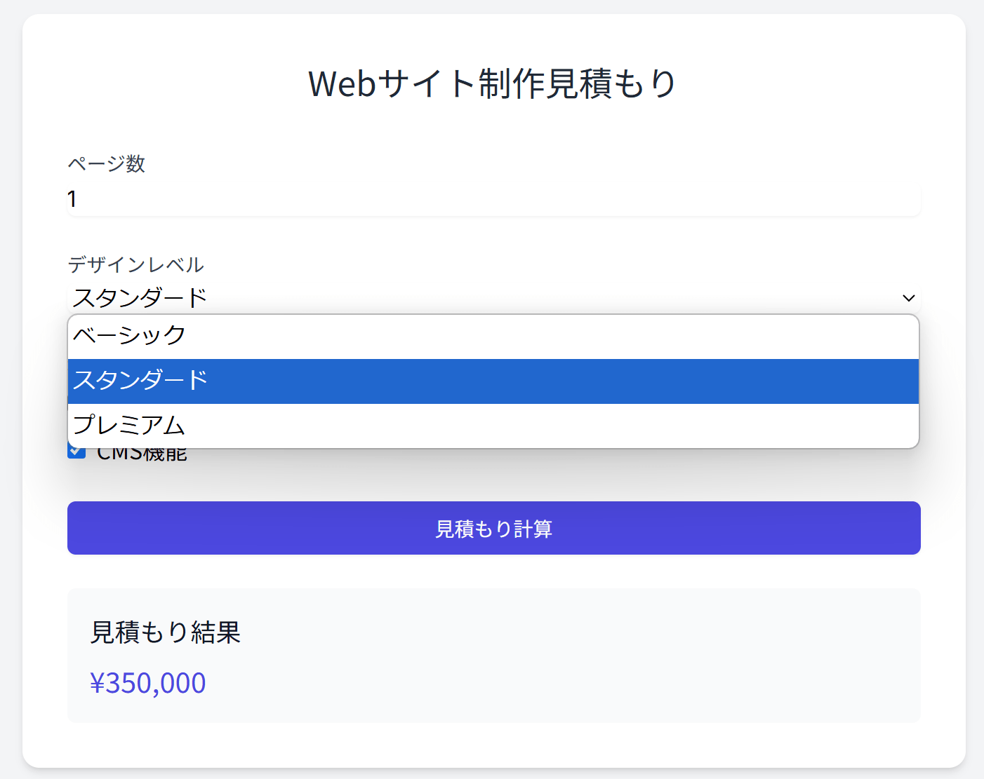The image size is (984, 779).
Task: Click the ページ数 label
Action: pos(106,164)
